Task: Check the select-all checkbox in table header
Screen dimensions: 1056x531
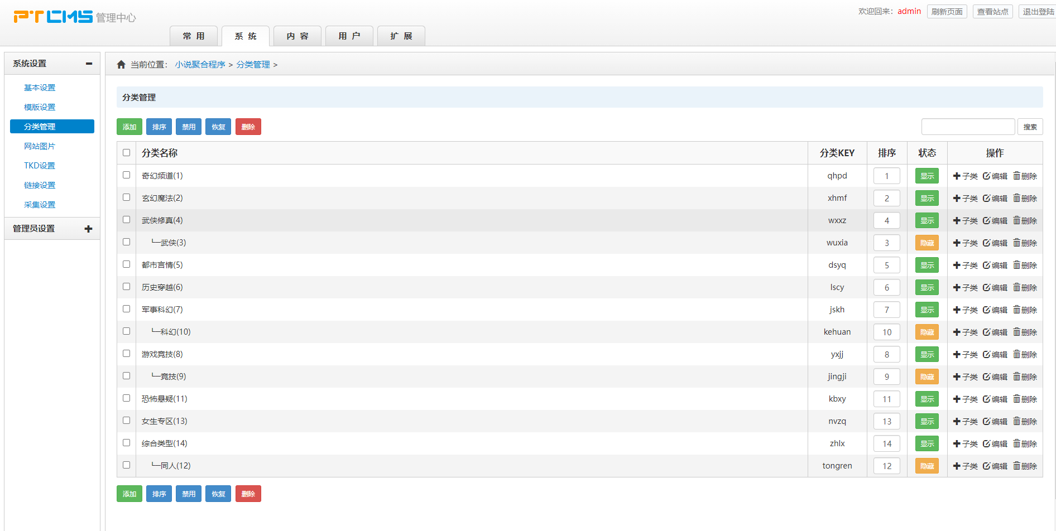Action: point(126,153)
